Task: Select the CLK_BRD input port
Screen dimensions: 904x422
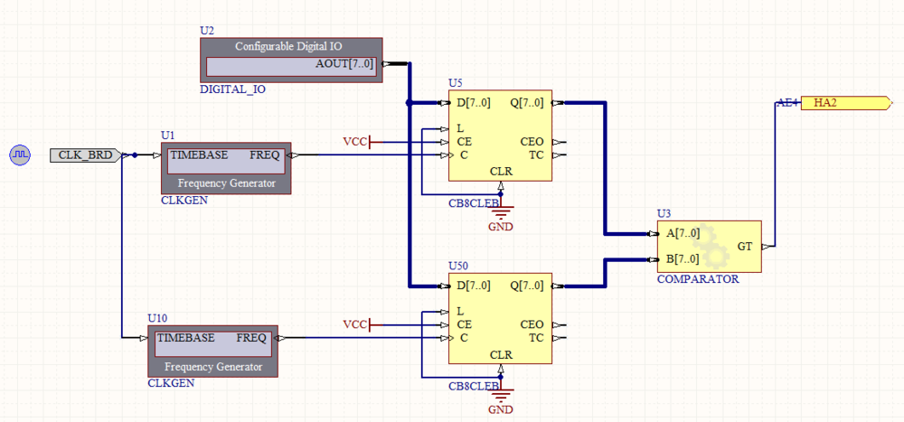Action: coord(85,155)
